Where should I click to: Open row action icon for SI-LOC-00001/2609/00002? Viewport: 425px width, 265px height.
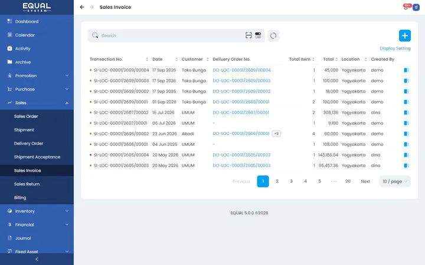coord(406,91)
